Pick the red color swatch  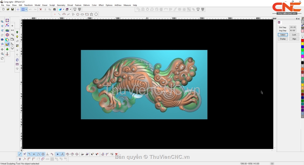[302, 41]
